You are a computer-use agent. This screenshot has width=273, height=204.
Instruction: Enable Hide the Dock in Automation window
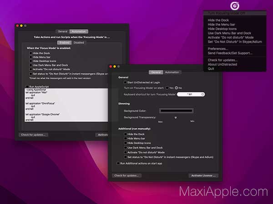[x=30, y=53]
